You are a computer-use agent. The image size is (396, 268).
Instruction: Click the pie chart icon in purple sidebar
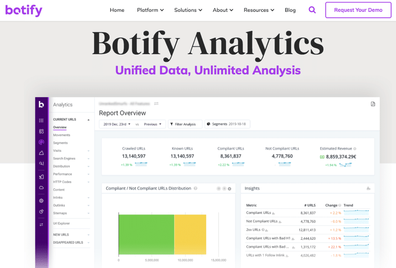(42, 212)
